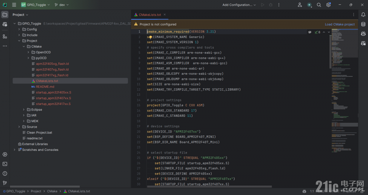368x195 pixels.
Task: Open the Problems tool window
Action: pos(5,174)
